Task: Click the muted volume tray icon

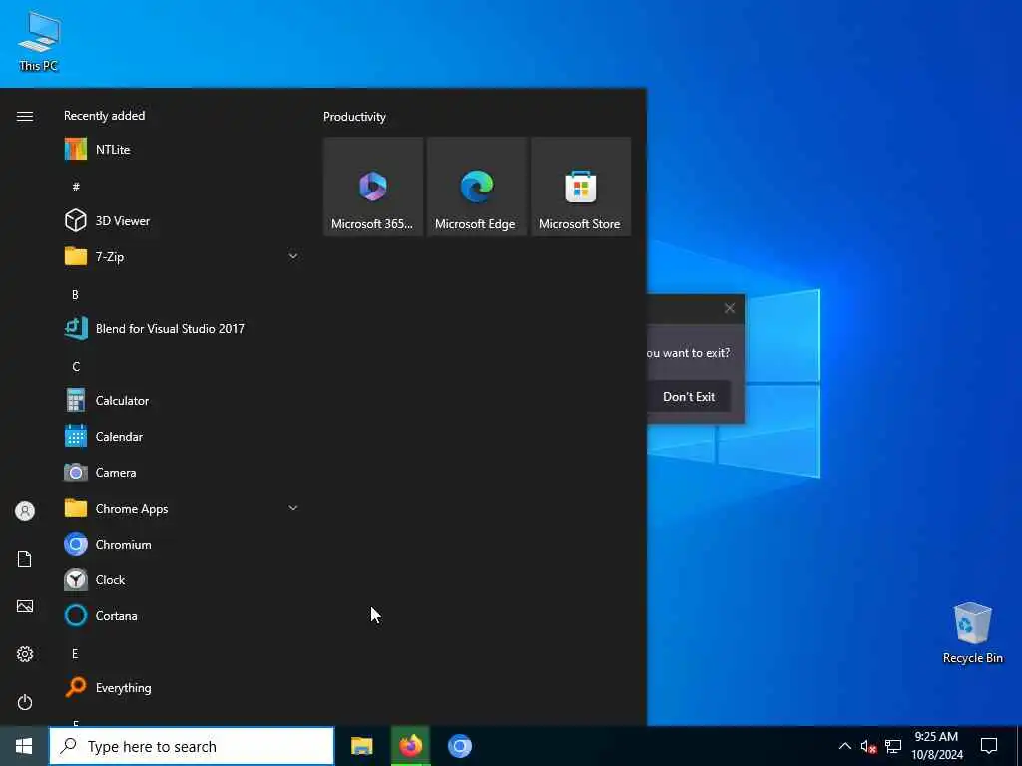Action: tap(868, 746)
